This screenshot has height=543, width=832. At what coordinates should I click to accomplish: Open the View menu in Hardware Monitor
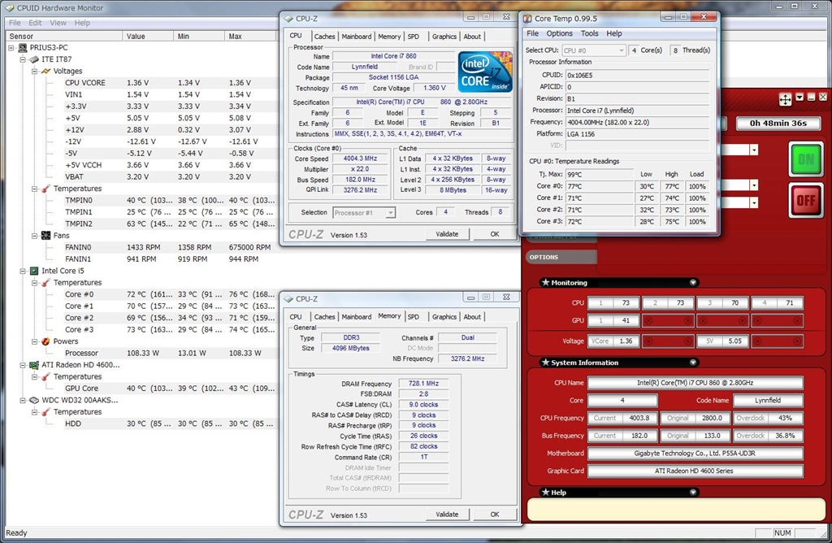pyautogui.click(x=59, y=23)
